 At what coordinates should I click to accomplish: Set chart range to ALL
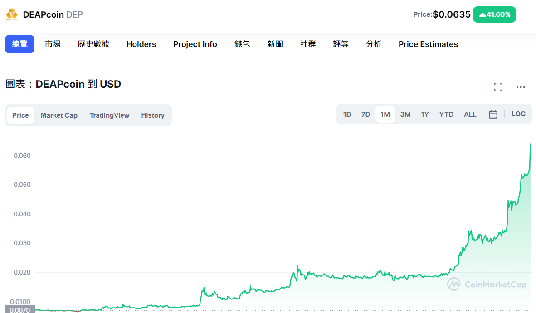(470, 114)
